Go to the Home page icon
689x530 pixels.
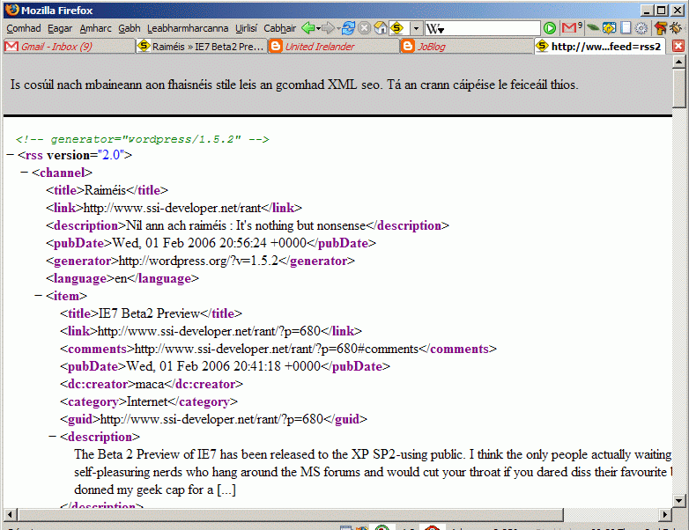pyautogui.click(x=381, y=28)
